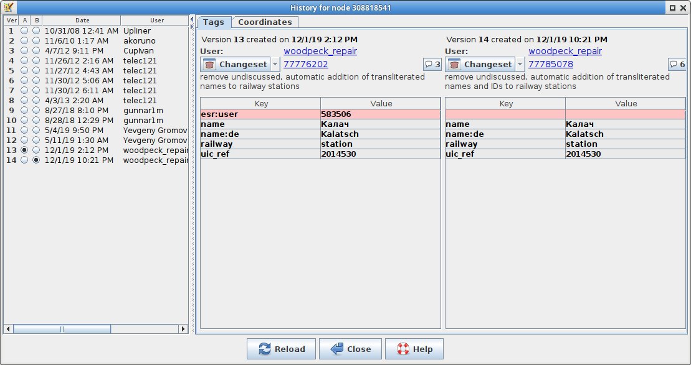Viewport: 691px width, 365px height.
Task: Select version 5 in column A
Action: (24, 71)
